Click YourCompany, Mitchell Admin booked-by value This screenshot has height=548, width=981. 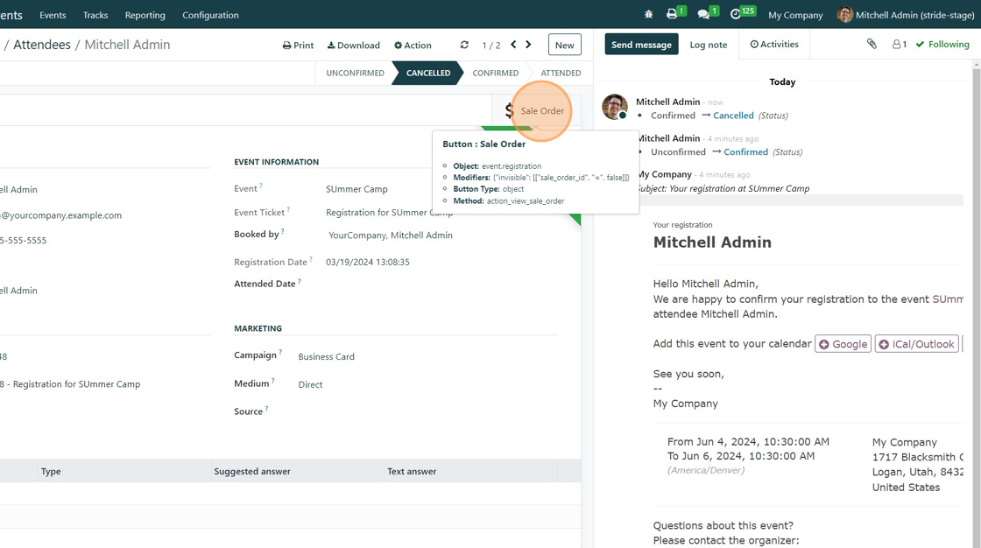pos(391,235)
